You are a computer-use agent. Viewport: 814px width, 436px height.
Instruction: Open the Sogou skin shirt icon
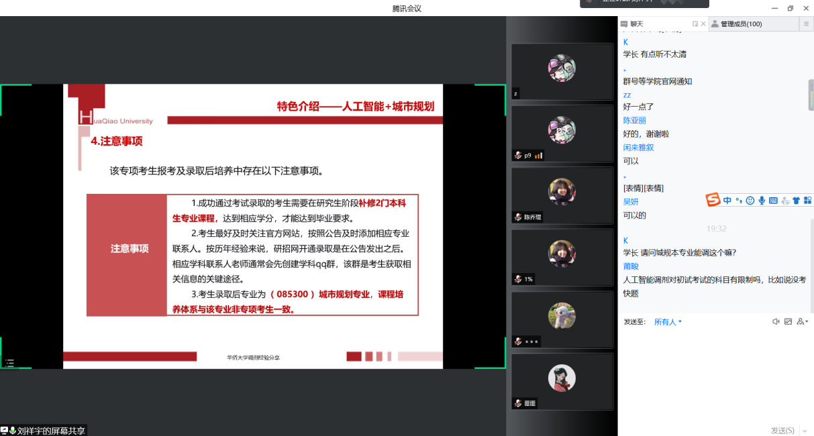(796, 200)
